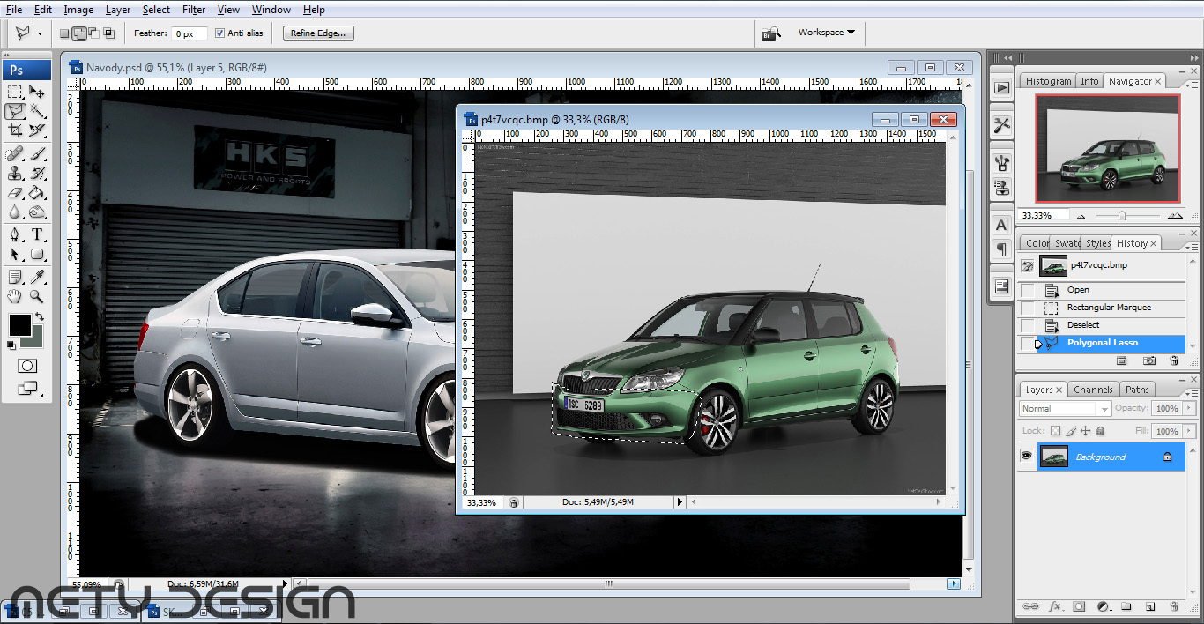Open the blend mode Normal dropdown
This screenshot has width=1204, height=624.
(1065, 409)
